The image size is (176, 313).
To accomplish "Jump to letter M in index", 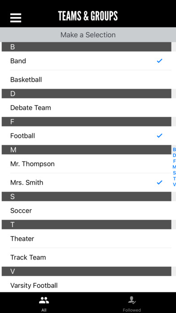I will coord(174,167).
